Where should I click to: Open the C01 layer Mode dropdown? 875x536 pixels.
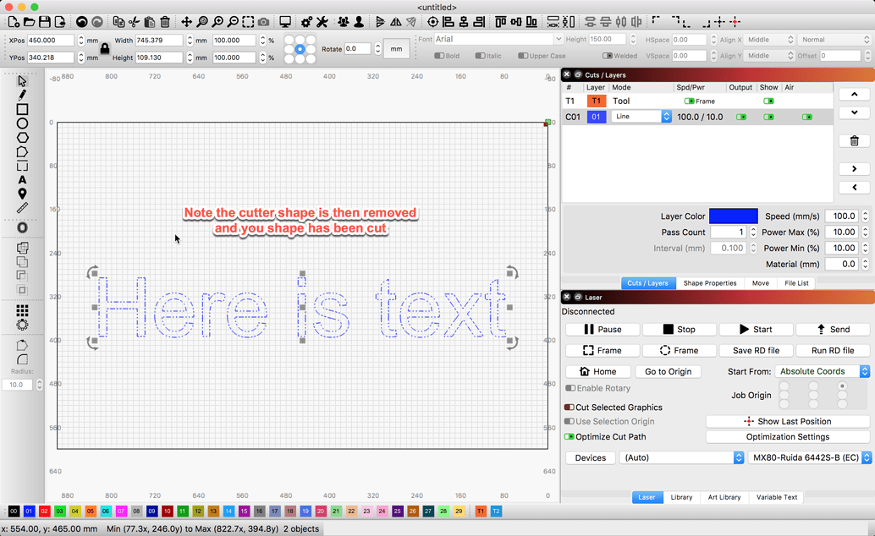(x=641, y=117)
